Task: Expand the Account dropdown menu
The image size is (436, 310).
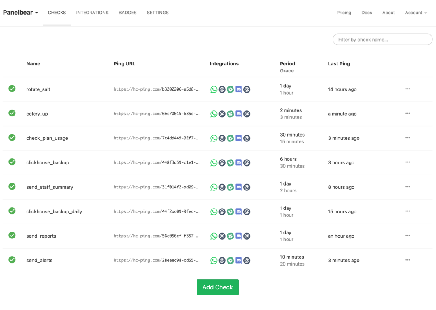Action: (x=416, y=13)
